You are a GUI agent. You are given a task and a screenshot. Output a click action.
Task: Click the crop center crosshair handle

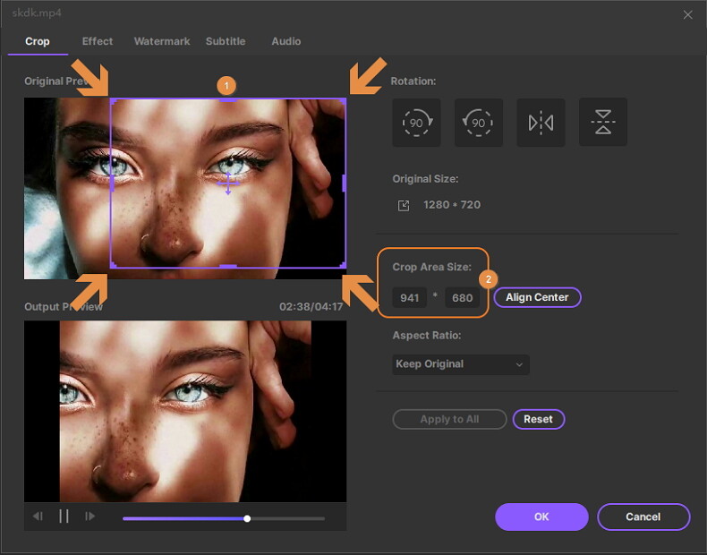click(227, 184)
